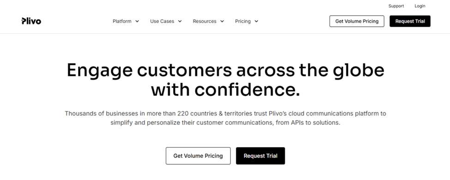Screen dimensions: 450x180
Task: Expand the Platform chevron arrow
Action: tap(137, 21)
